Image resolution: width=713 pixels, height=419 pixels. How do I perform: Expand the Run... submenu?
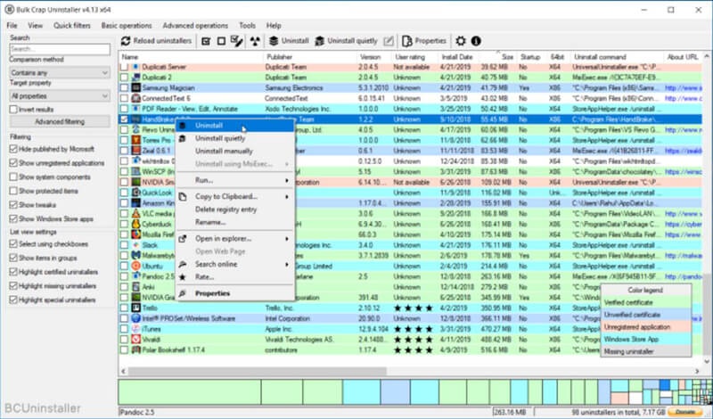(235, 180)
